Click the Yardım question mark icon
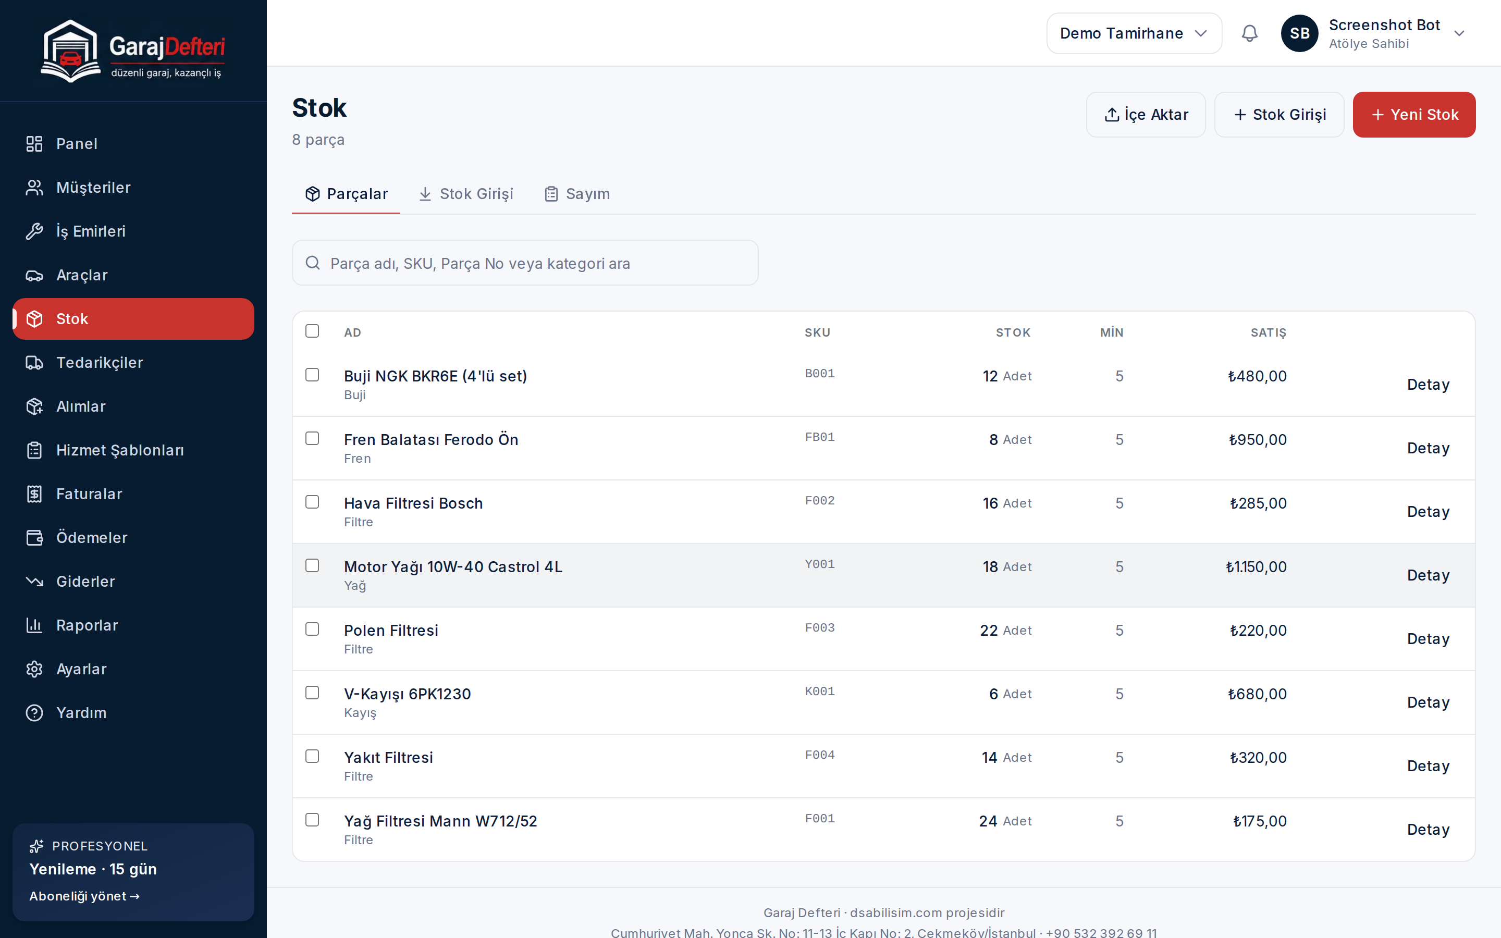1501x938 pixels. tap(34, 713)
